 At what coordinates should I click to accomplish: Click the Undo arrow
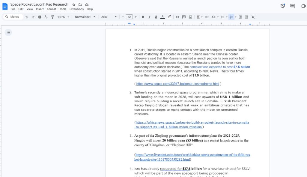(27, 17)
